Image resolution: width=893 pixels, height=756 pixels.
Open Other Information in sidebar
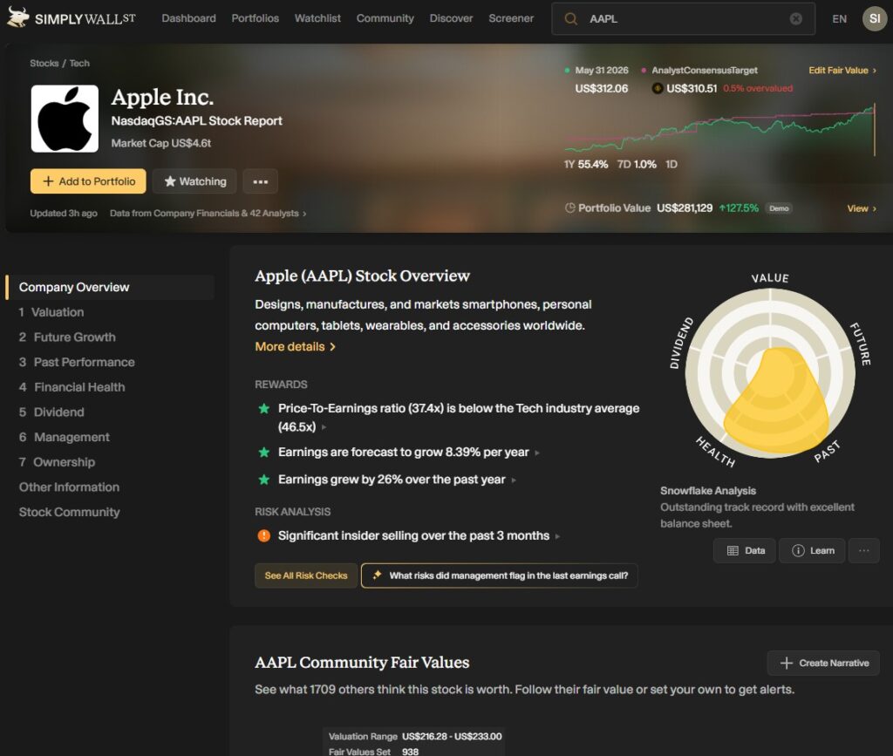tap(69, 488)
